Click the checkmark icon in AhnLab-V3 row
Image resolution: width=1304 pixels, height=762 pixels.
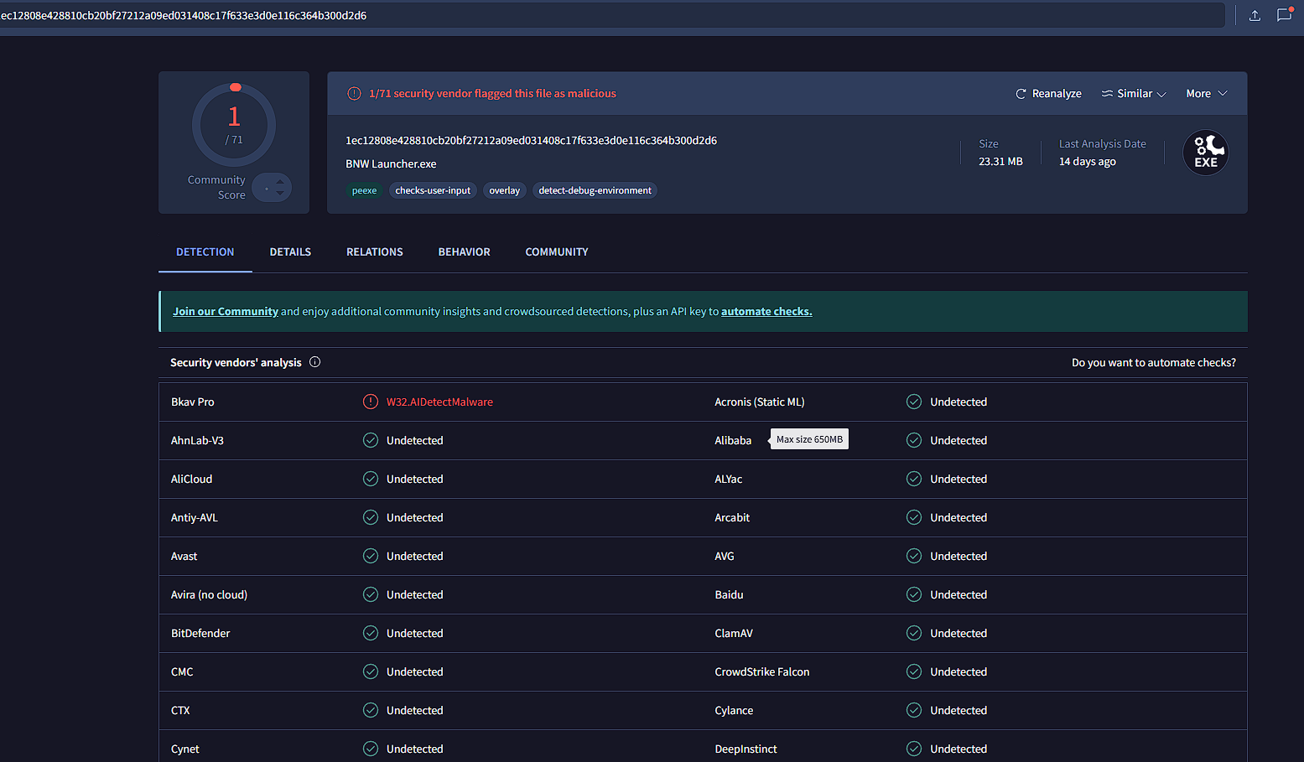371,440
